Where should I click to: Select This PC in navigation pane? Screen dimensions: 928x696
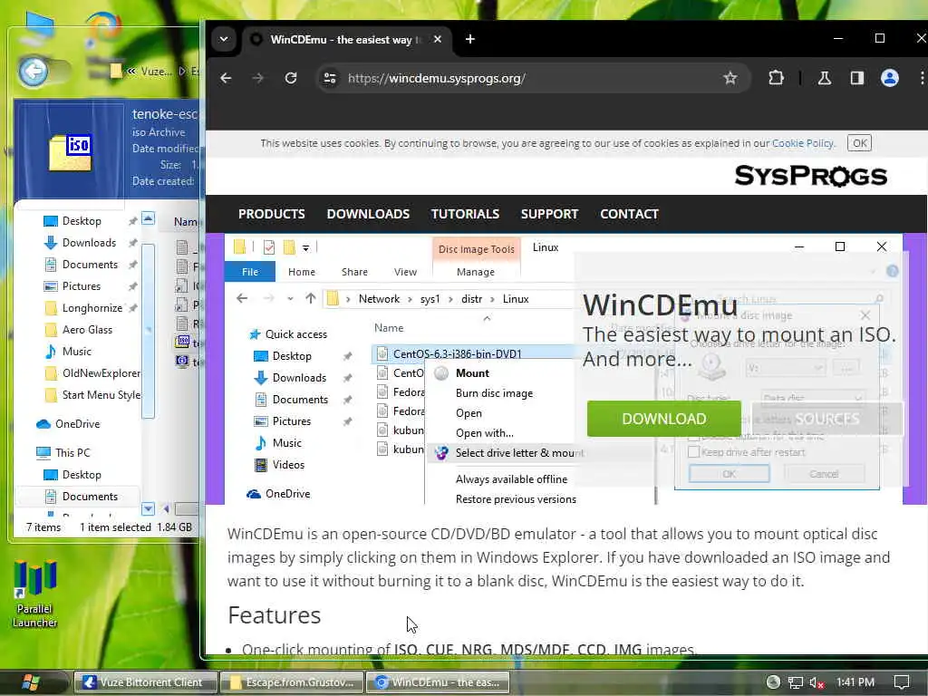[72, 453]
